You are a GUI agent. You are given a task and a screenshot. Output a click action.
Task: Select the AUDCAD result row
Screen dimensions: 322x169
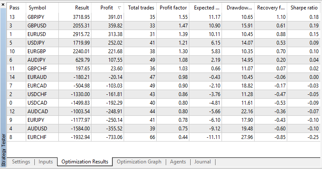164,112
